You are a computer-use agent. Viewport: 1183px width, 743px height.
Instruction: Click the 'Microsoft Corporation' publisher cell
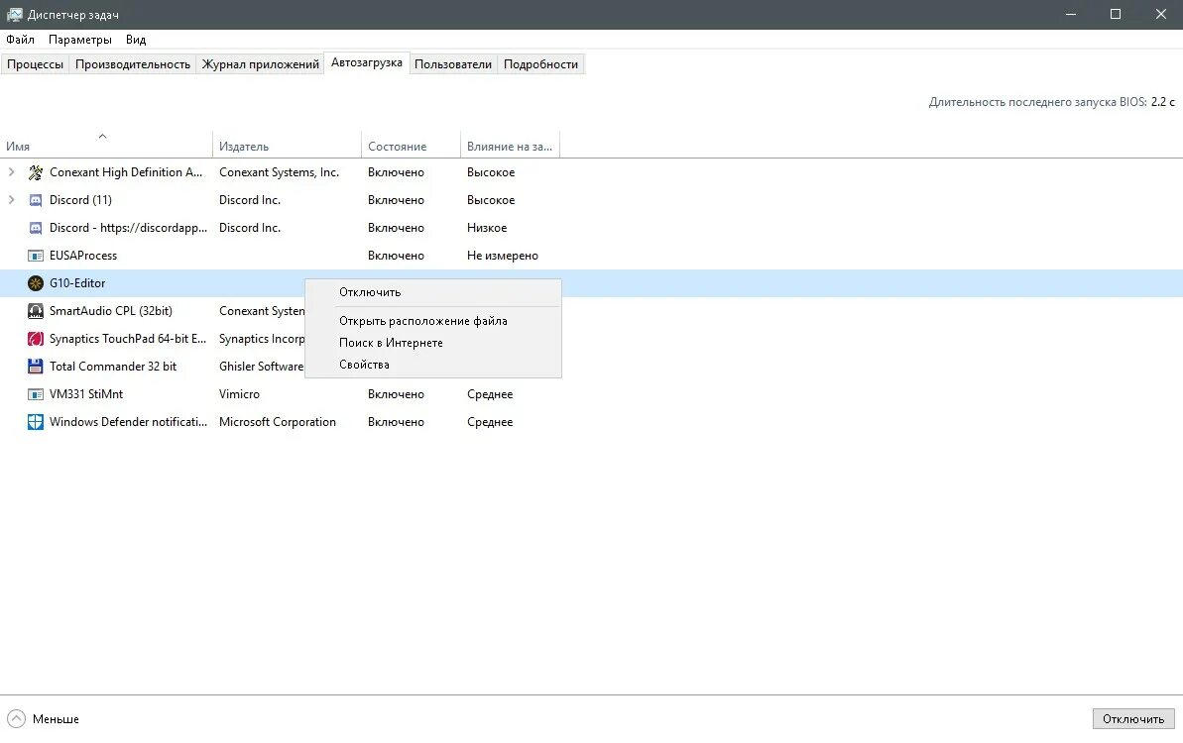pyautogui.click(x=278, y=422)
